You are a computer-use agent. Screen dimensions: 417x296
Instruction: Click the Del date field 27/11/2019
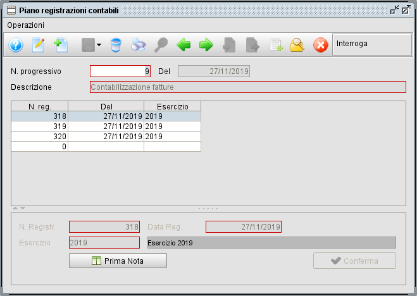point(214,71)
